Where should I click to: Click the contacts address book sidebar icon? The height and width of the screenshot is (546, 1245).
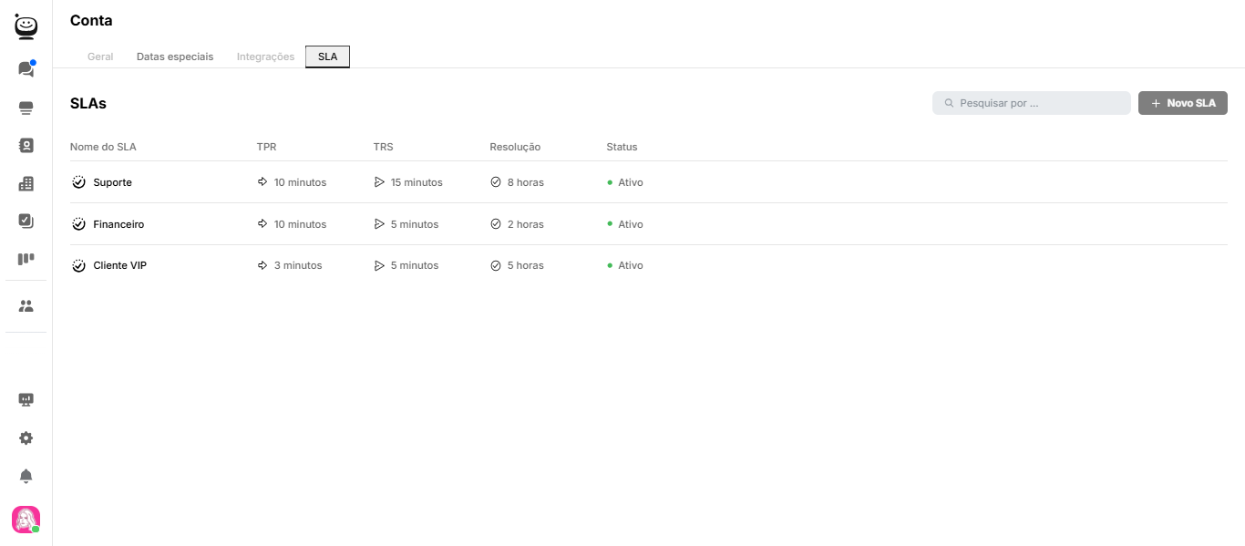coord(26,145)
